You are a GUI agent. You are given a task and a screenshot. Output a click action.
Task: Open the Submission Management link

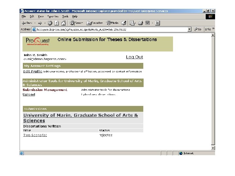pyautogui.click(x=45, y=90)
